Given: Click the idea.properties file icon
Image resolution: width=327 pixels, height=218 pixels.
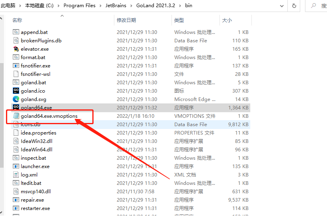Looking at the screenshot, I should point(16,133).
